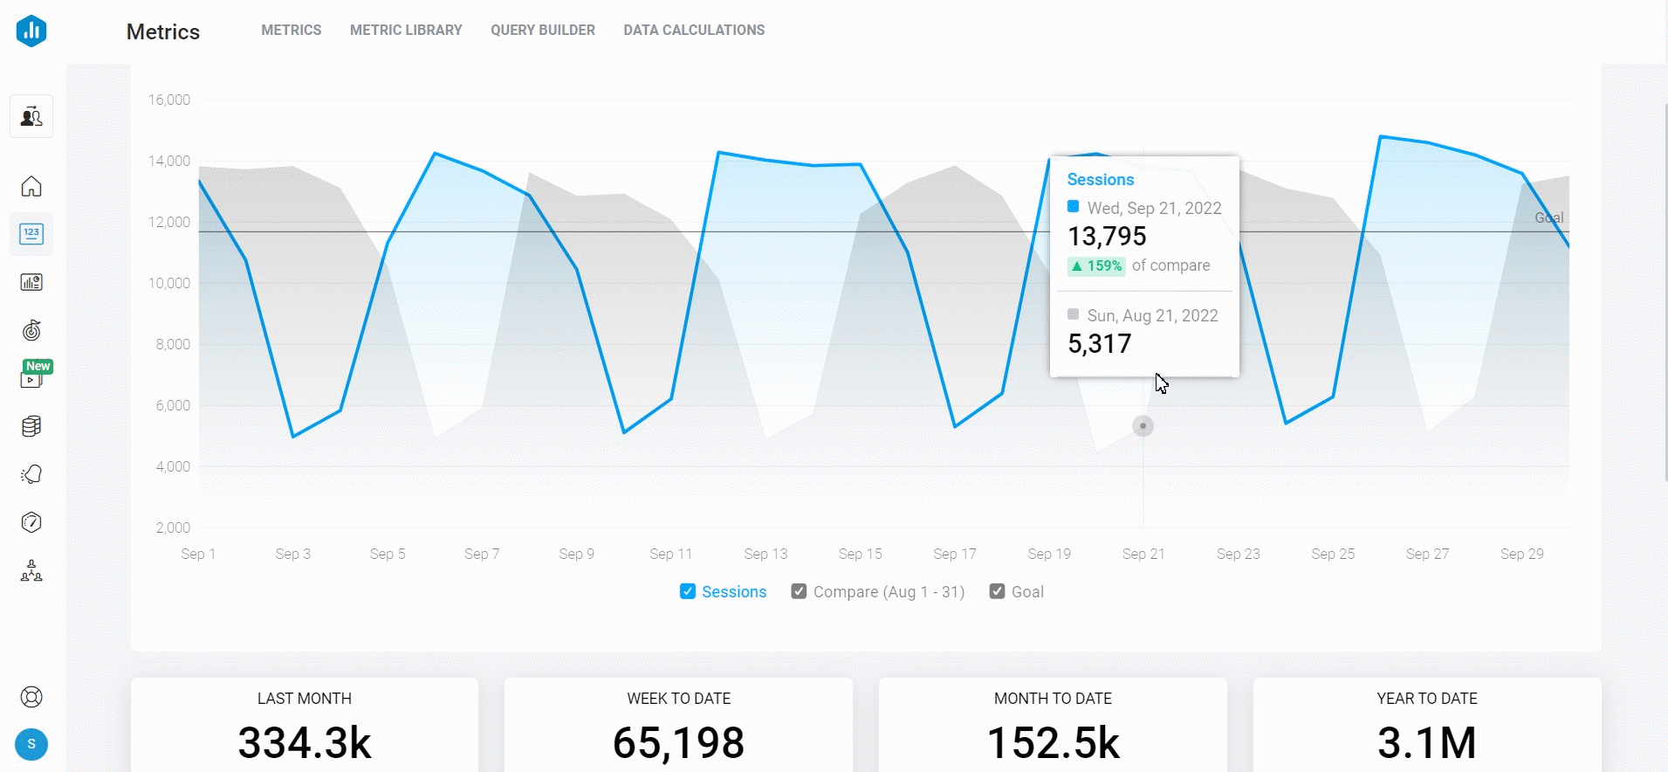Open the dashboards chart icon in sidebar
The image size is (1668, 772).
click(x=31, y=282)
